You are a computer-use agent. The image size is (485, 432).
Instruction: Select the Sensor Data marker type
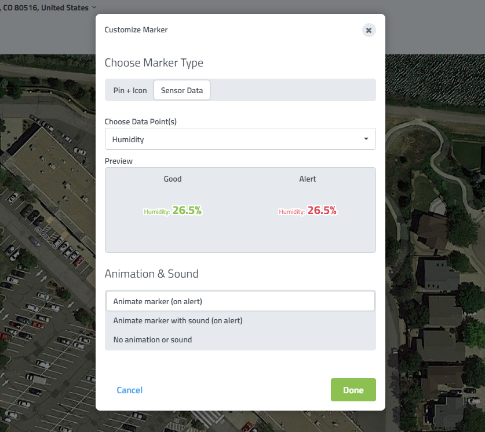[x=181, y=90]
